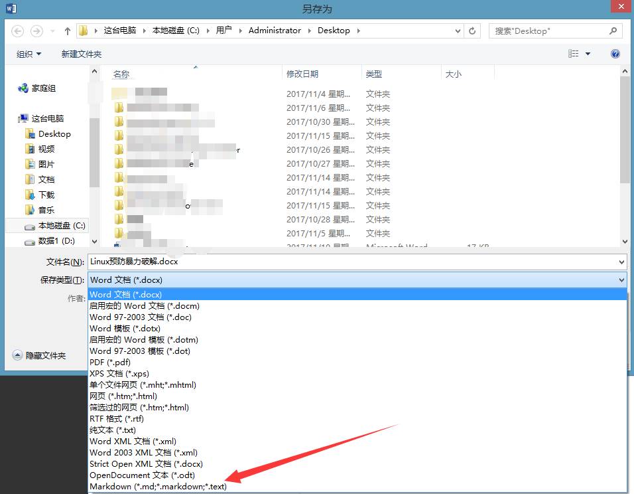Choose PDF (*.pdf) save type

[x=357, y=363]
